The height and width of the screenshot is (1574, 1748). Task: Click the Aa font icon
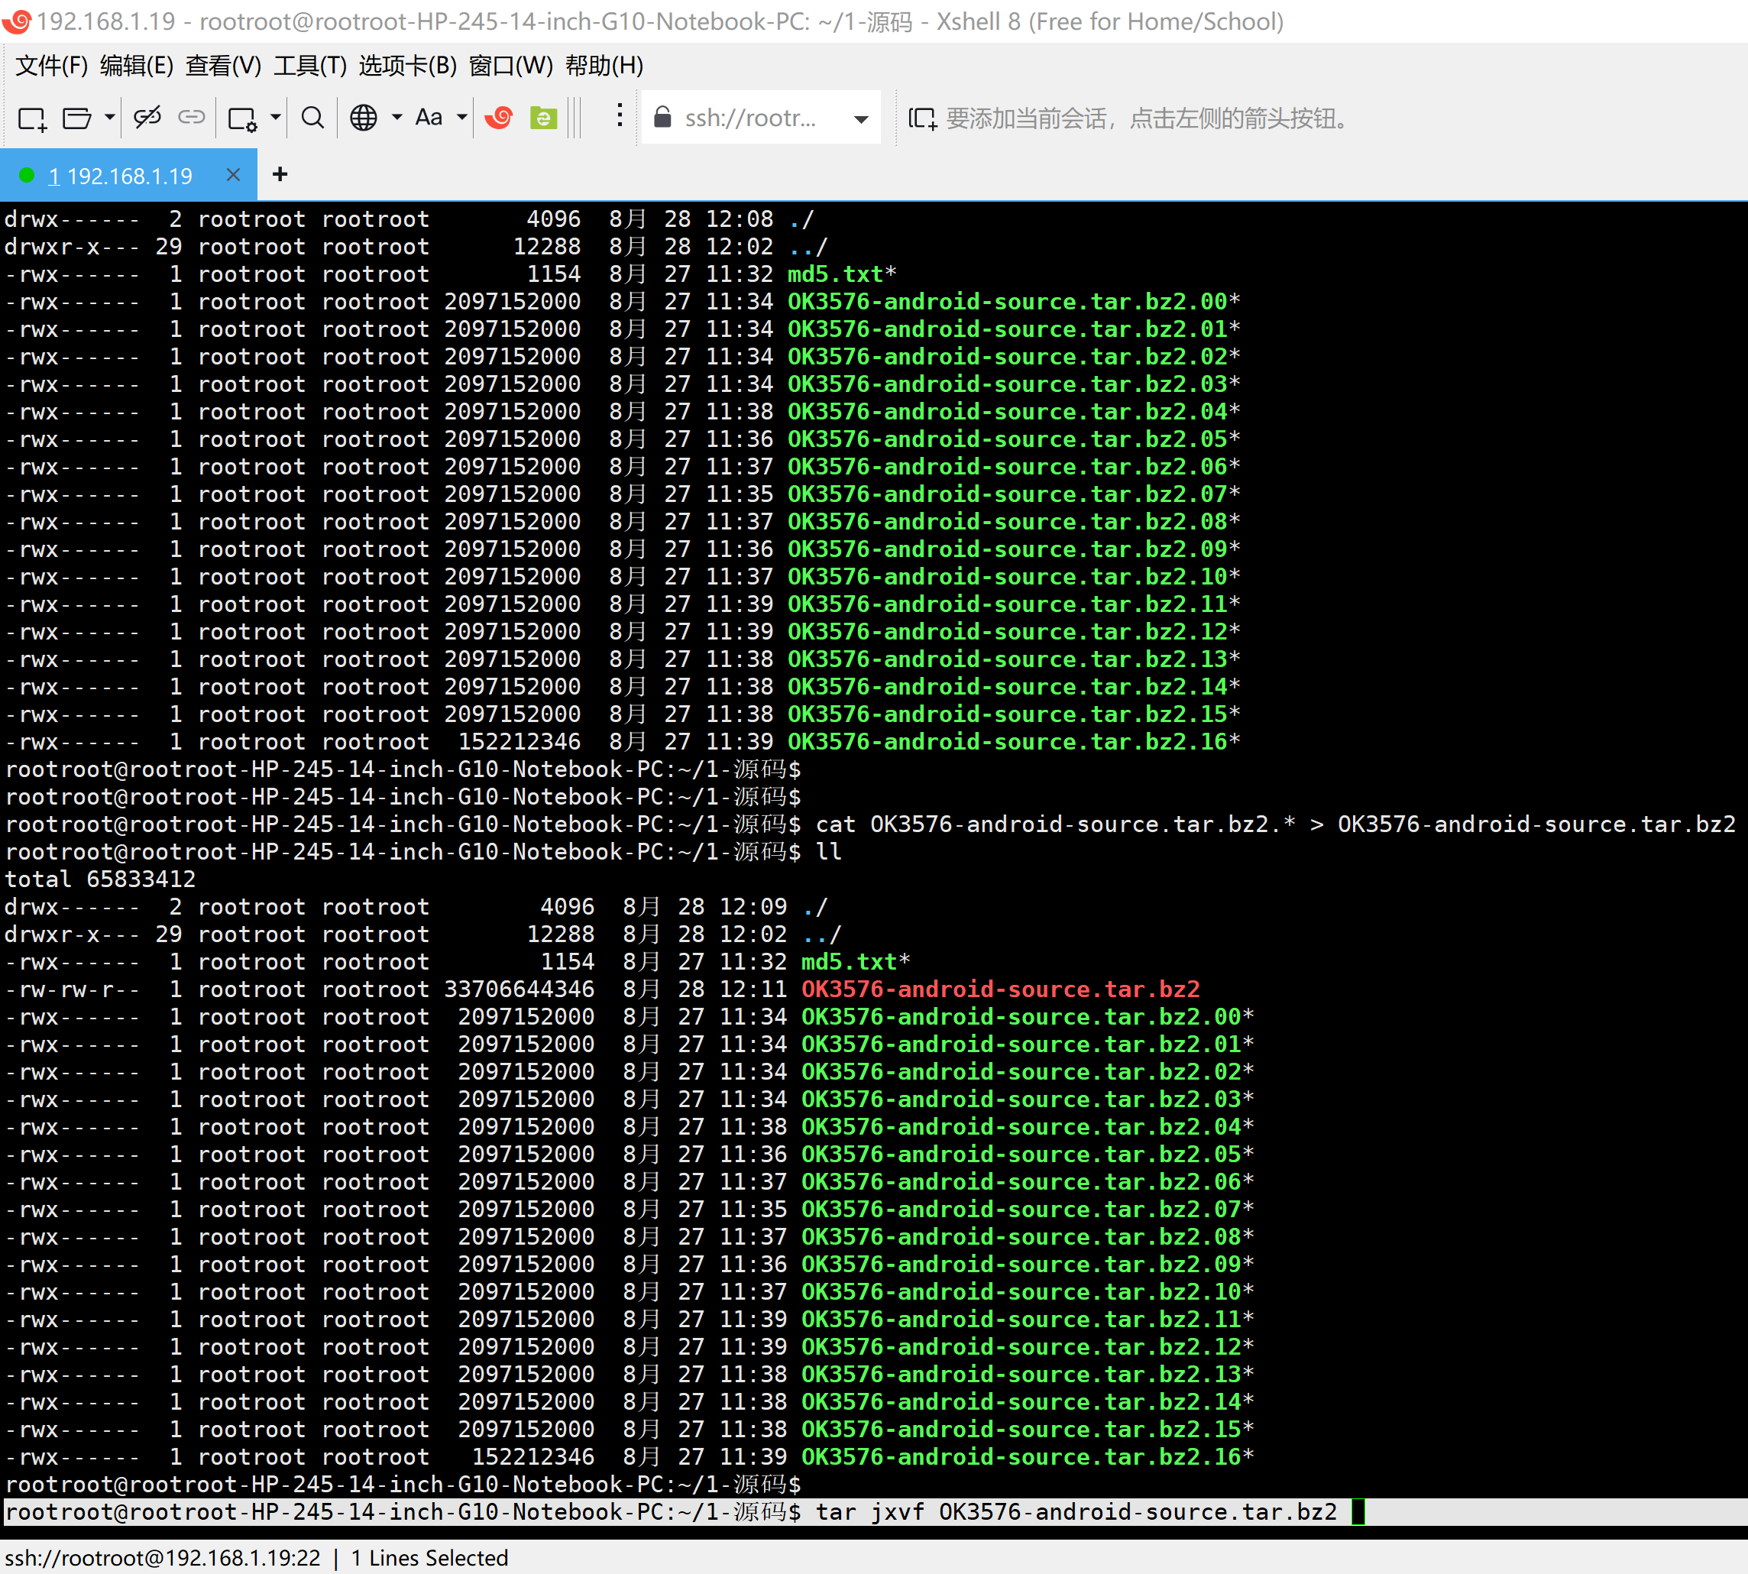click(x=429, y=117)
